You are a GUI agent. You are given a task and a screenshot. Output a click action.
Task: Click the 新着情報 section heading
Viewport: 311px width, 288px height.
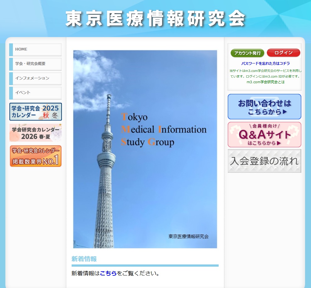click(x=84, y=259)
